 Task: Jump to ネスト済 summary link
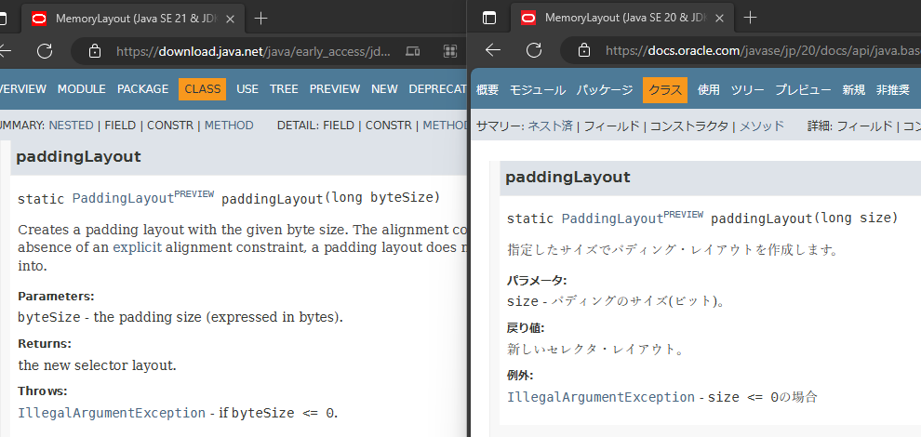point(551,126)
